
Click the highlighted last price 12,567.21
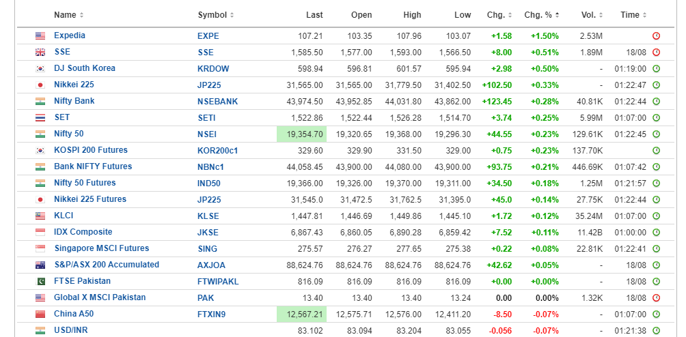(x=302, y=314)
